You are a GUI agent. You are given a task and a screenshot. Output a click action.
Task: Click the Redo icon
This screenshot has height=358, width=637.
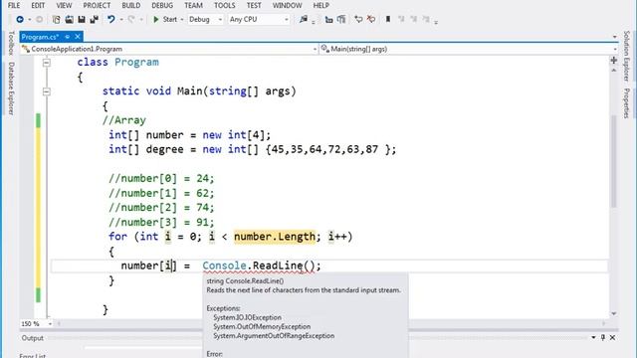tap(131, 19)
